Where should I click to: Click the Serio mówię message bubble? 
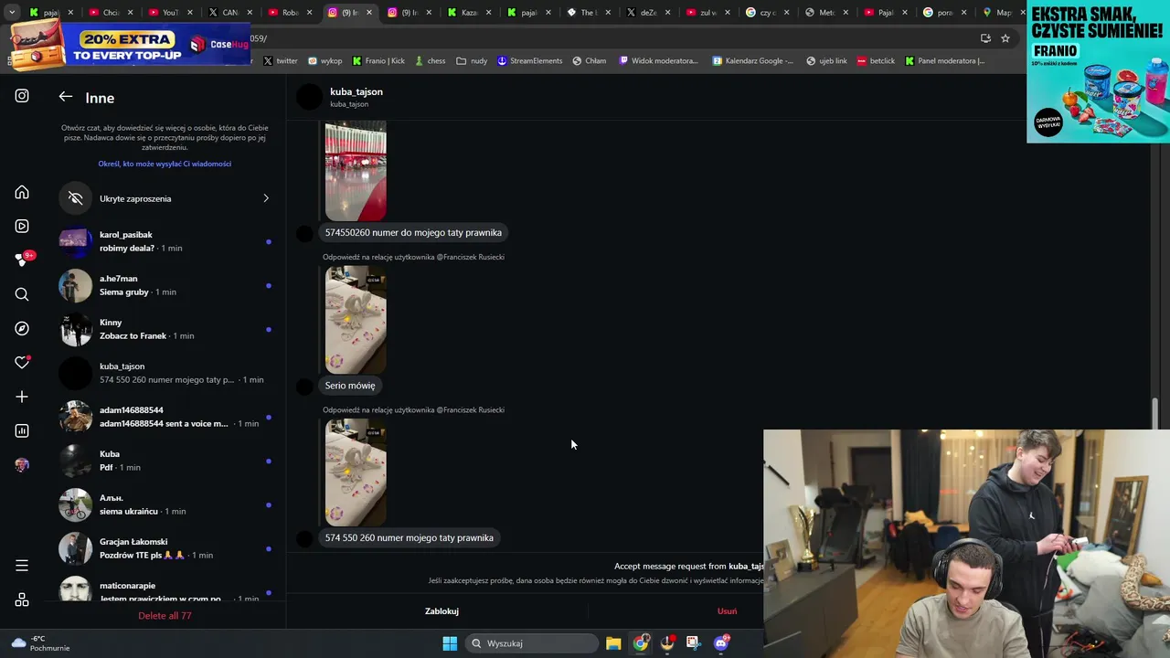[x=350, y=386]
